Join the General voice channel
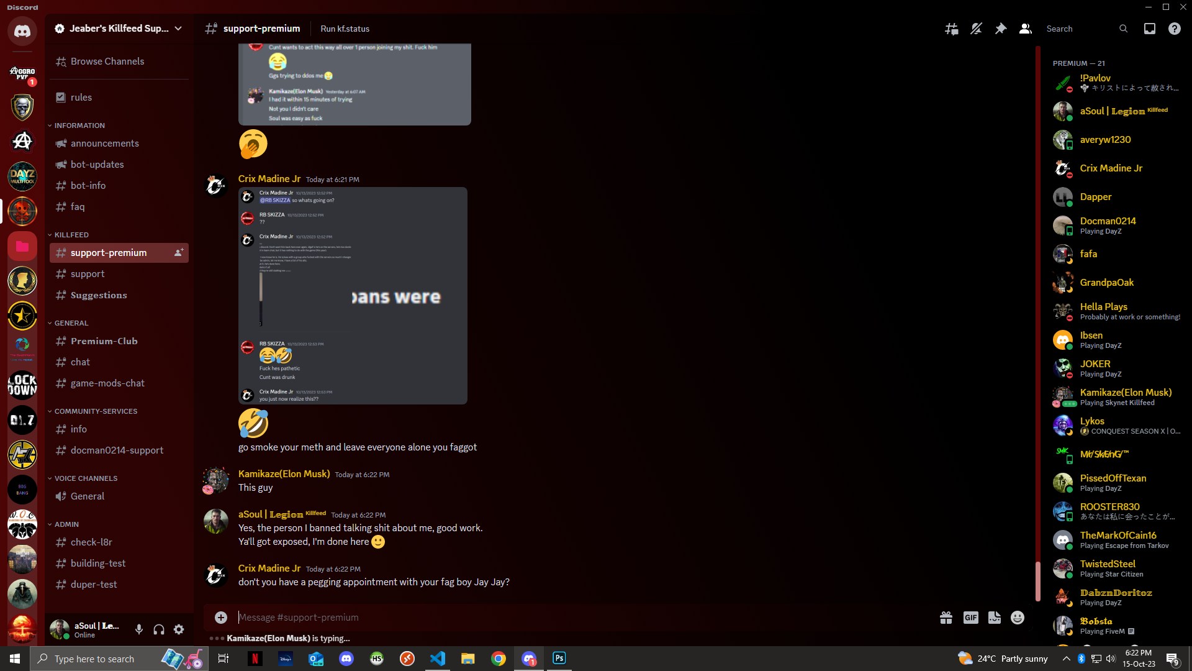Screen dimensions: 1192x671 (119, 496)
